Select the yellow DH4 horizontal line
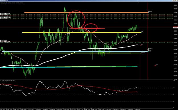The width and height of the screenshot is (178, 110). (x=82, y=32)
